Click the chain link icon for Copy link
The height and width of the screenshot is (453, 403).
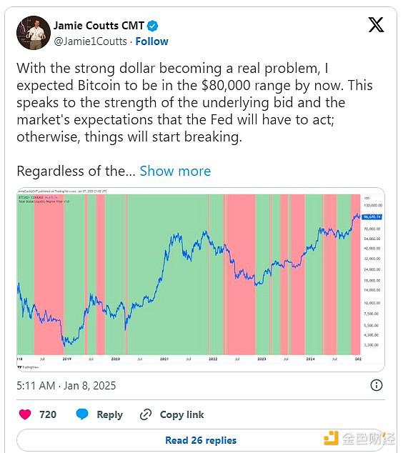(146, 414)
